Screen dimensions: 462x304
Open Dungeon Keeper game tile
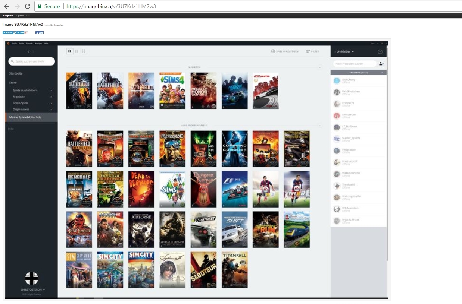(x=203, y=189)
